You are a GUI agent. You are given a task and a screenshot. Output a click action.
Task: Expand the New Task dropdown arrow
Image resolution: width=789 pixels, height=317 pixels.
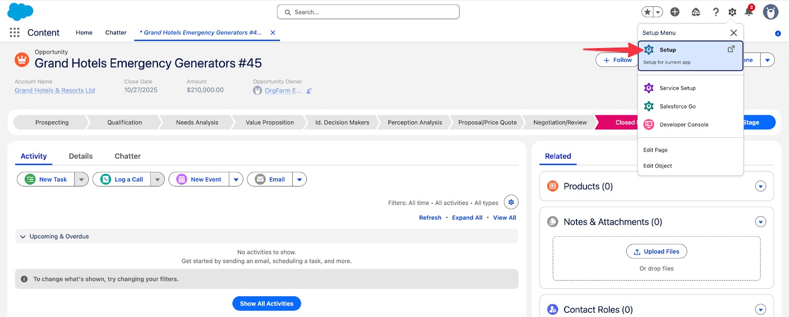[x=82, y=180]
